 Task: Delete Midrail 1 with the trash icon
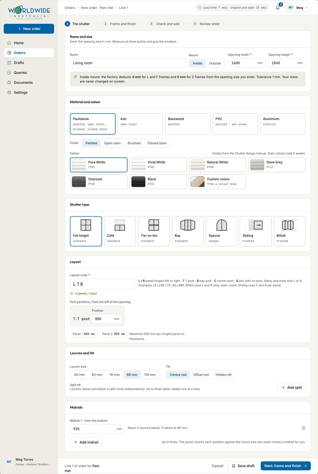pyautogui.click(x=303, y=428)
